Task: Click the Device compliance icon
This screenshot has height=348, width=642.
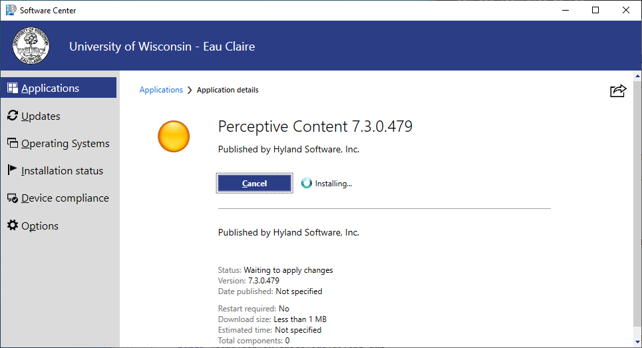Action: coord(13,198)
